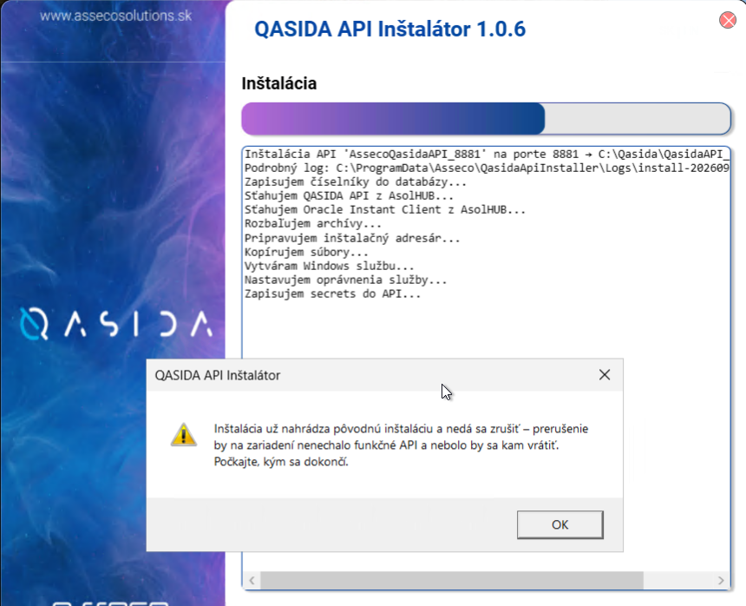Click the 'Pripravujem inštalačný adresár...' log line
Viewport: 746px width, 606px height.
[x=352, y=238]
